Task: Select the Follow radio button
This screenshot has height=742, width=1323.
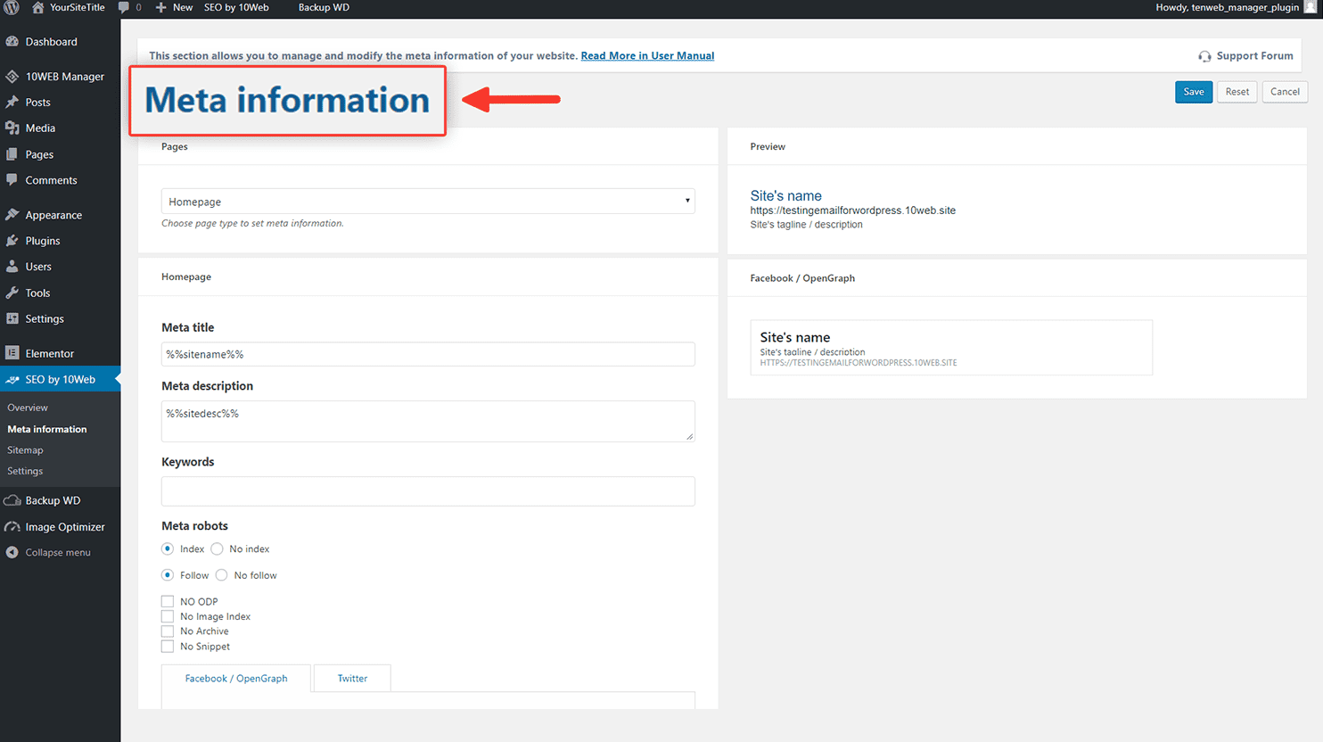Action: tap(168, 575)
